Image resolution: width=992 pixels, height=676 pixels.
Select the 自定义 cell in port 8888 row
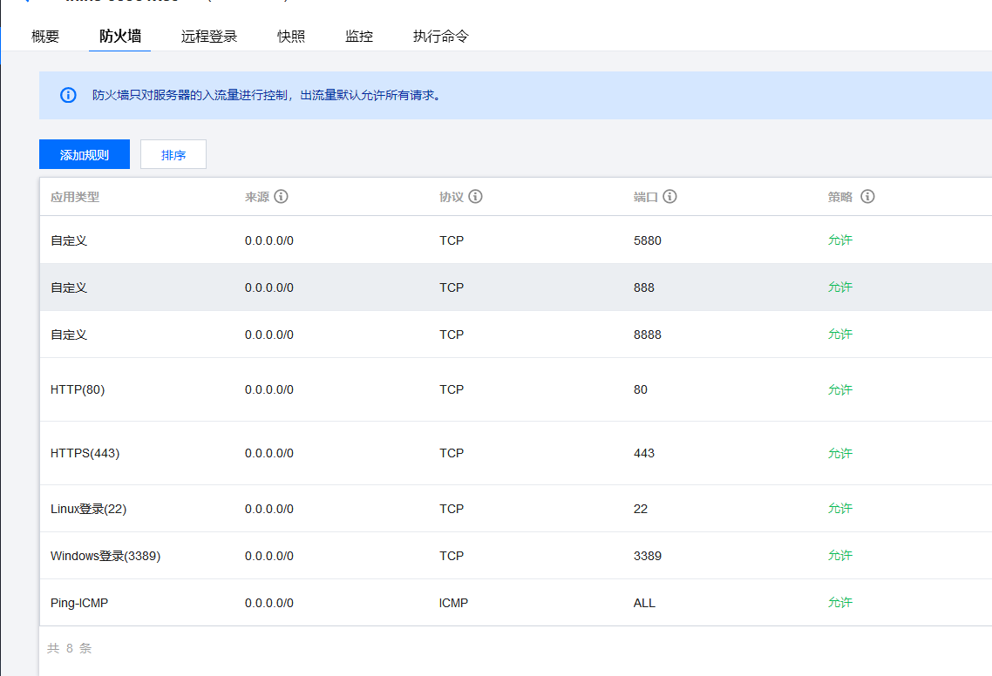(68, 335)
